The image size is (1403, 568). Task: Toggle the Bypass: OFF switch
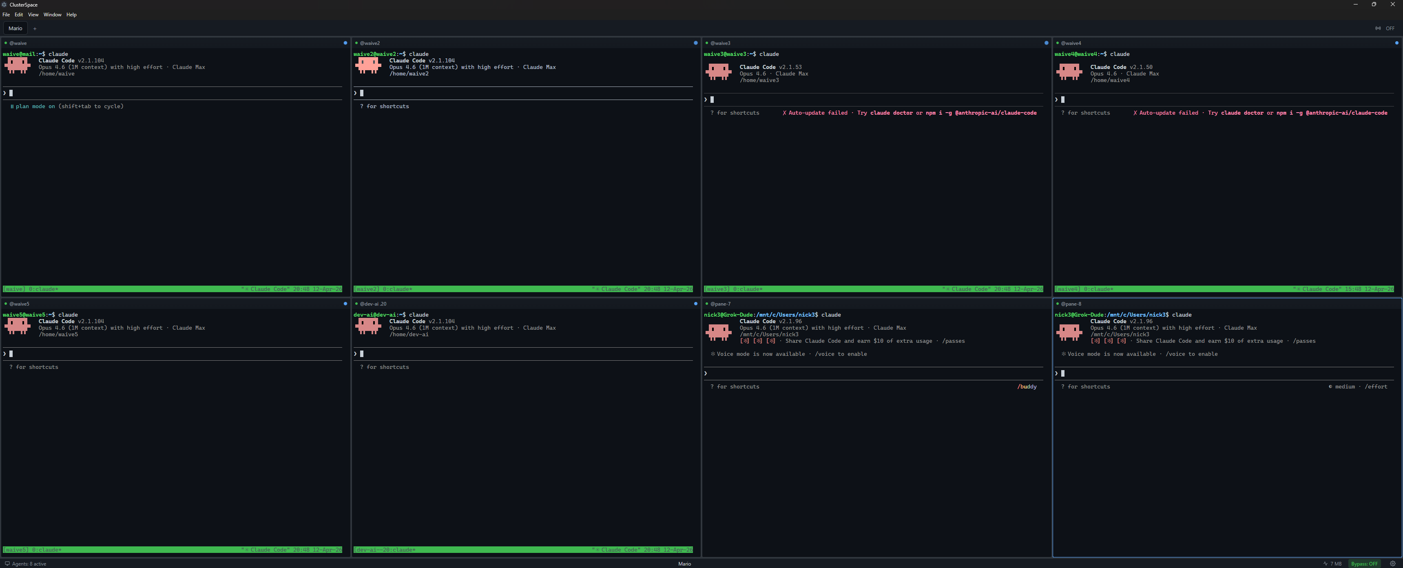click(1364, 564)
